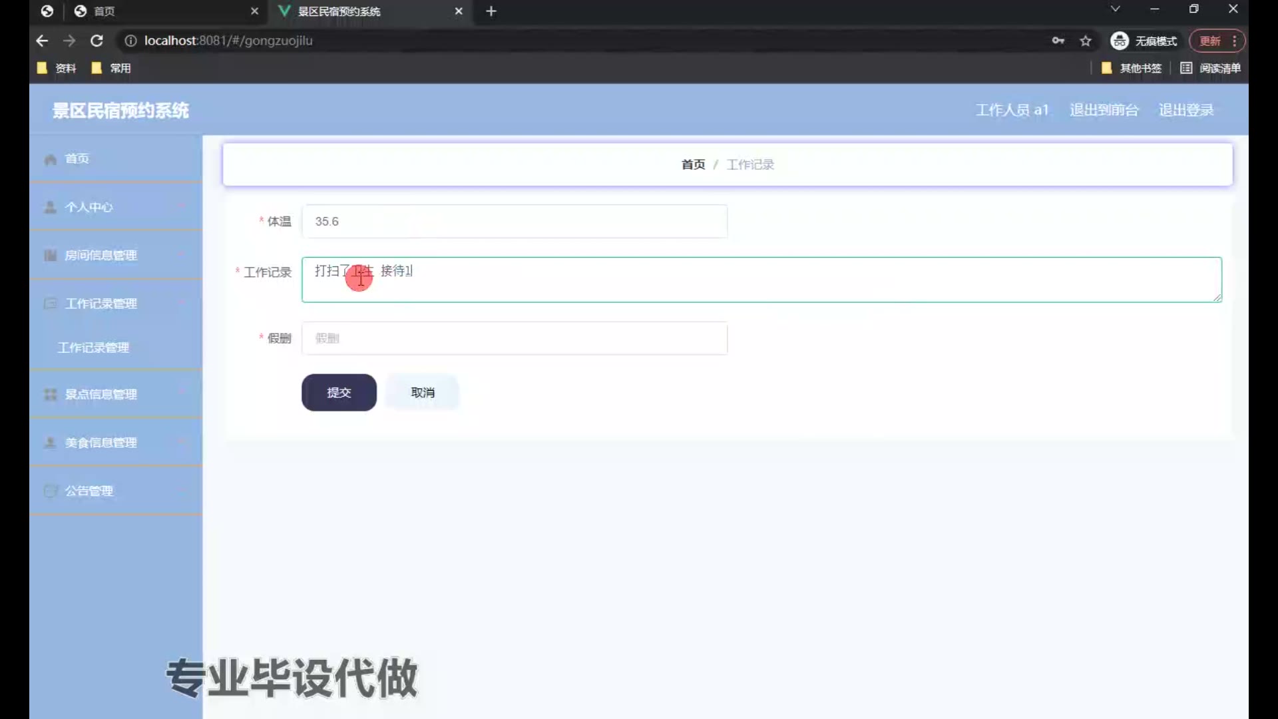Click the 首页 breadcrumb link

(x=692, y=164)
